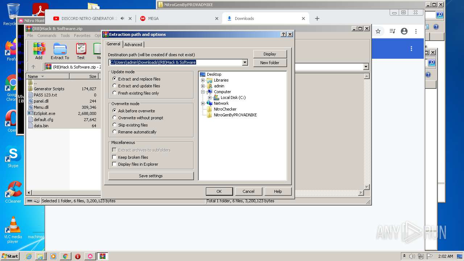The width and height of the screenshot is (464, 261).
Task: Select Extract and update files option
Action: 115,86
